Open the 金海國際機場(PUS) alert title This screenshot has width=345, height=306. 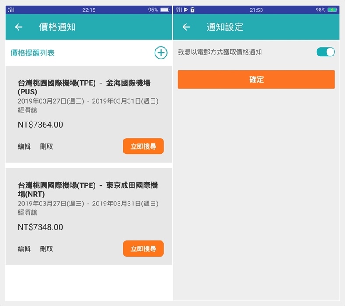tap(84, 87)
